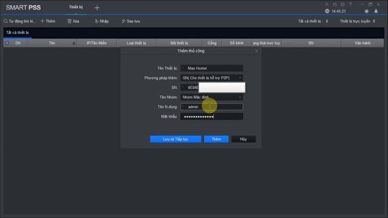This screenshot has height=218, width=388.
Task: Click the Vận hành column header
Action: 363,43
